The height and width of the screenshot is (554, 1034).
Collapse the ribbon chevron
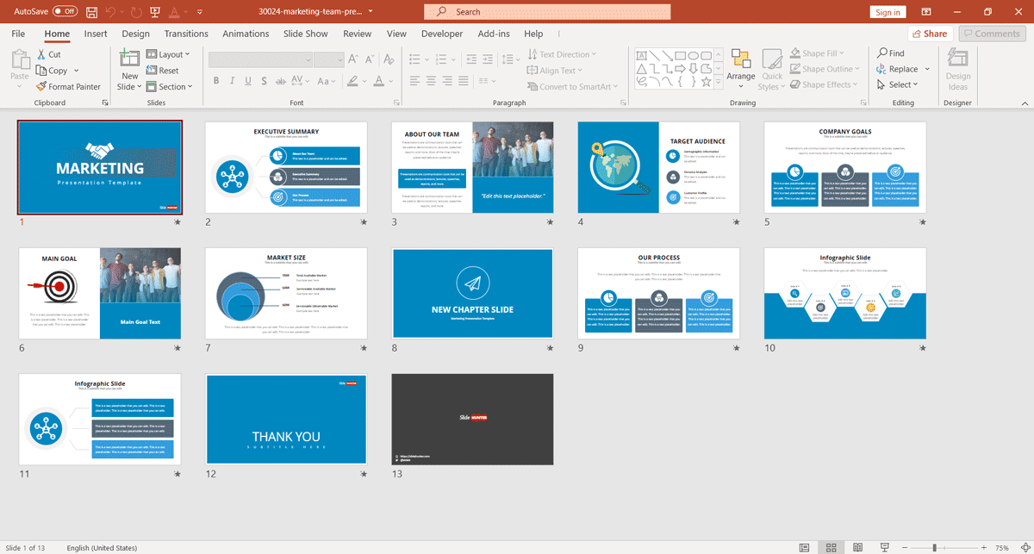pos(1024,103)
